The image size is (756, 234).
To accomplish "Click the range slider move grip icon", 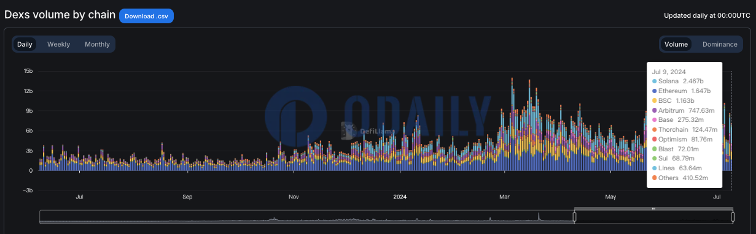I will (653, 209).
